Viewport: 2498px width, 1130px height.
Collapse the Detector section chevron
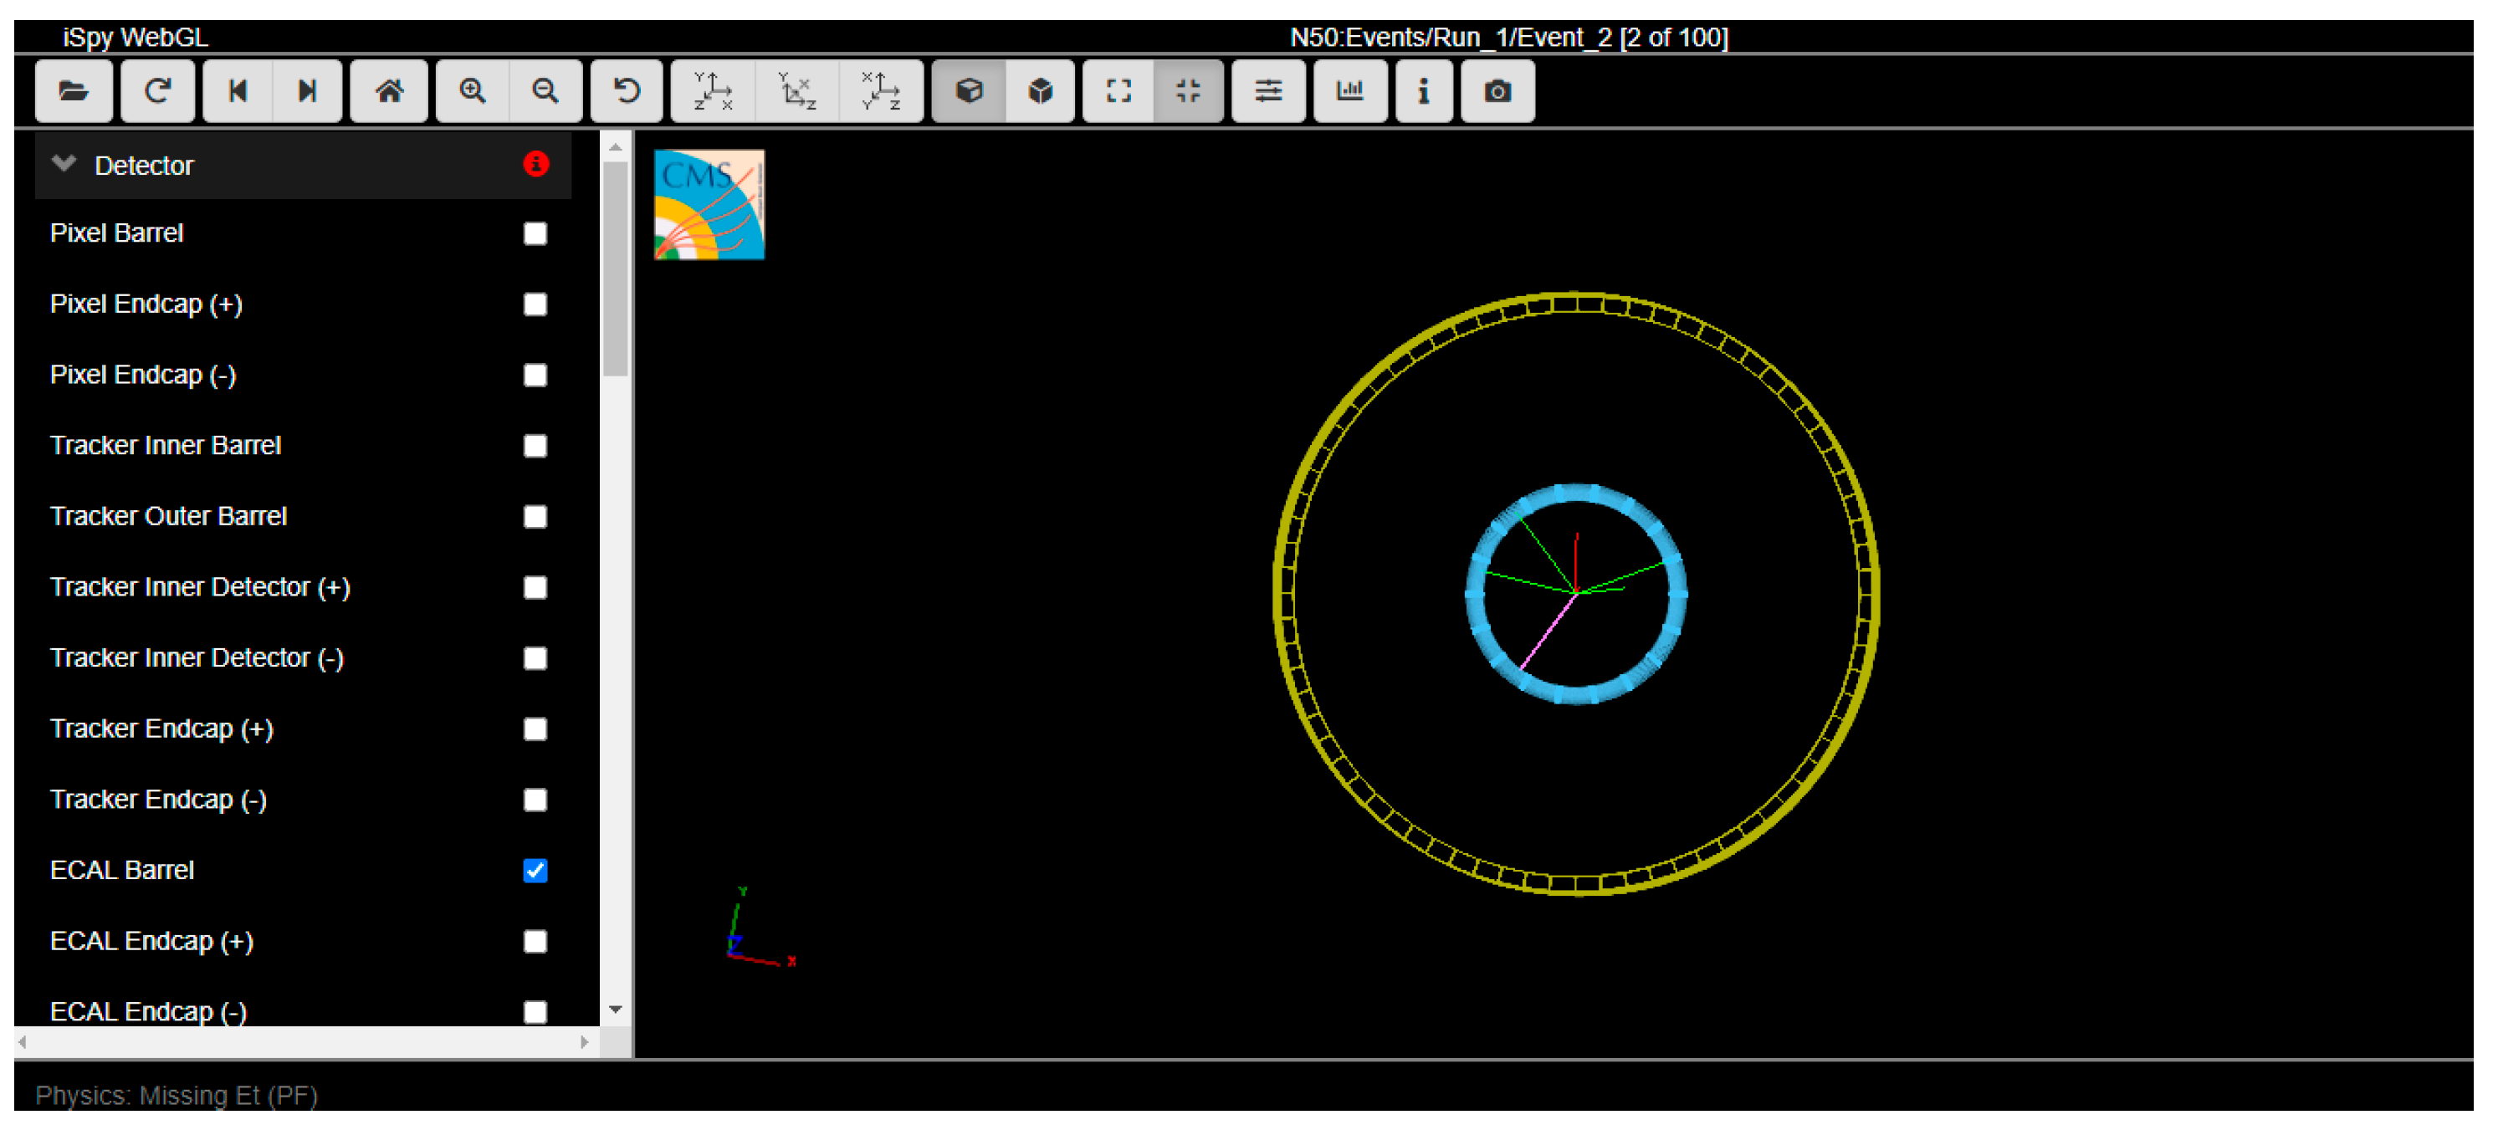point(64,164)
